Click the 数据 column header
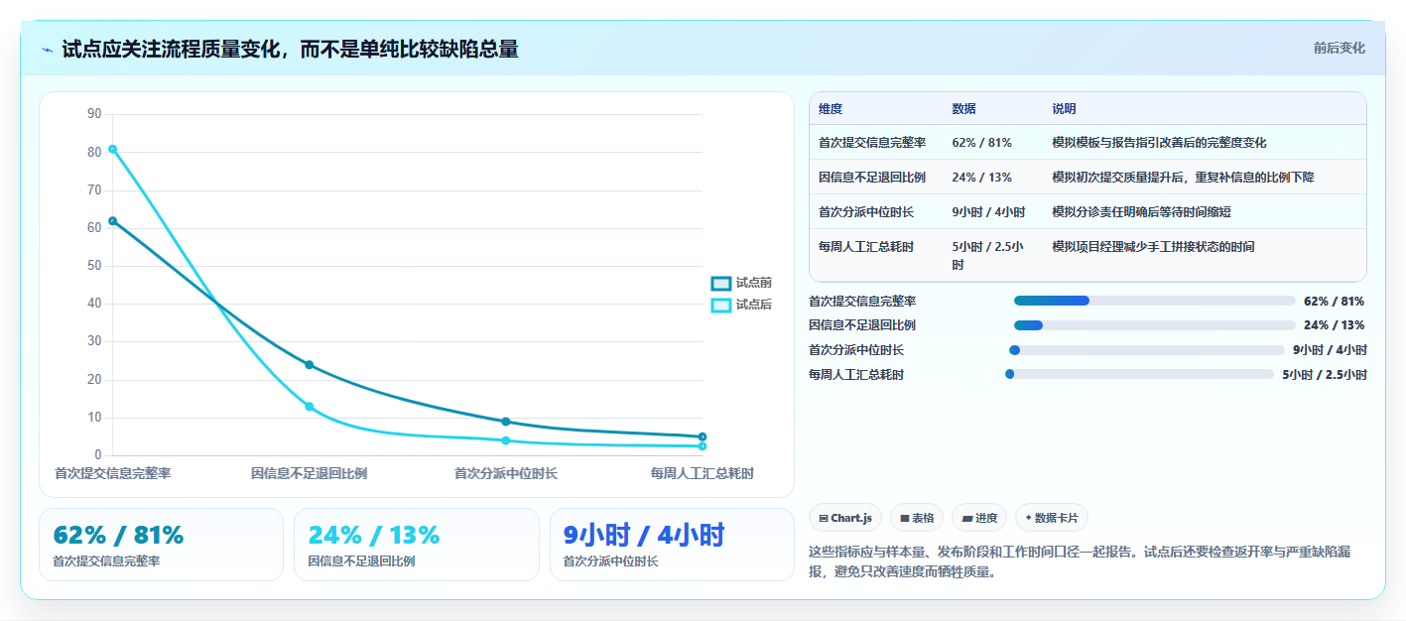The width and height of the screenshot is (1406, 621). coord(963,109)
